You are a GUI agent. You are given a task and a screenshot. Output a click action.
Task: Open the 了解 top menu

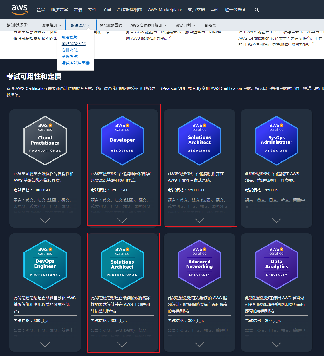tap(107, 10)
